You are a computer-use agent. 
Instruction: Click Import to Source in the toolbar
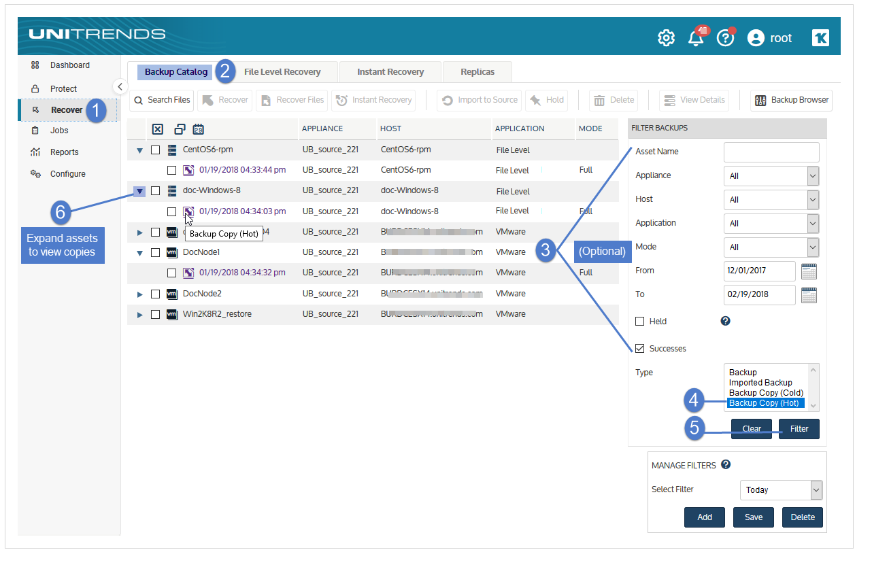[480, 100]
